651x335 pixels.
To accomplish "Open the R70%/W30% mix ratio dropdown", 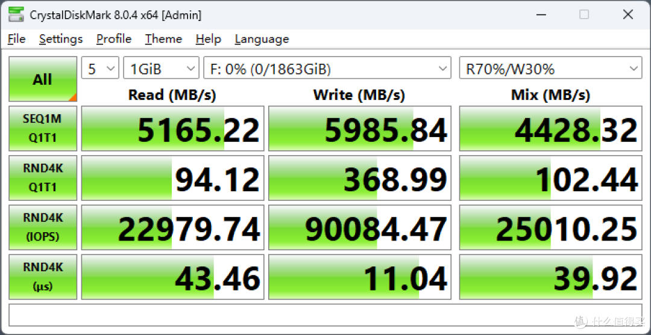I will 550,68.
